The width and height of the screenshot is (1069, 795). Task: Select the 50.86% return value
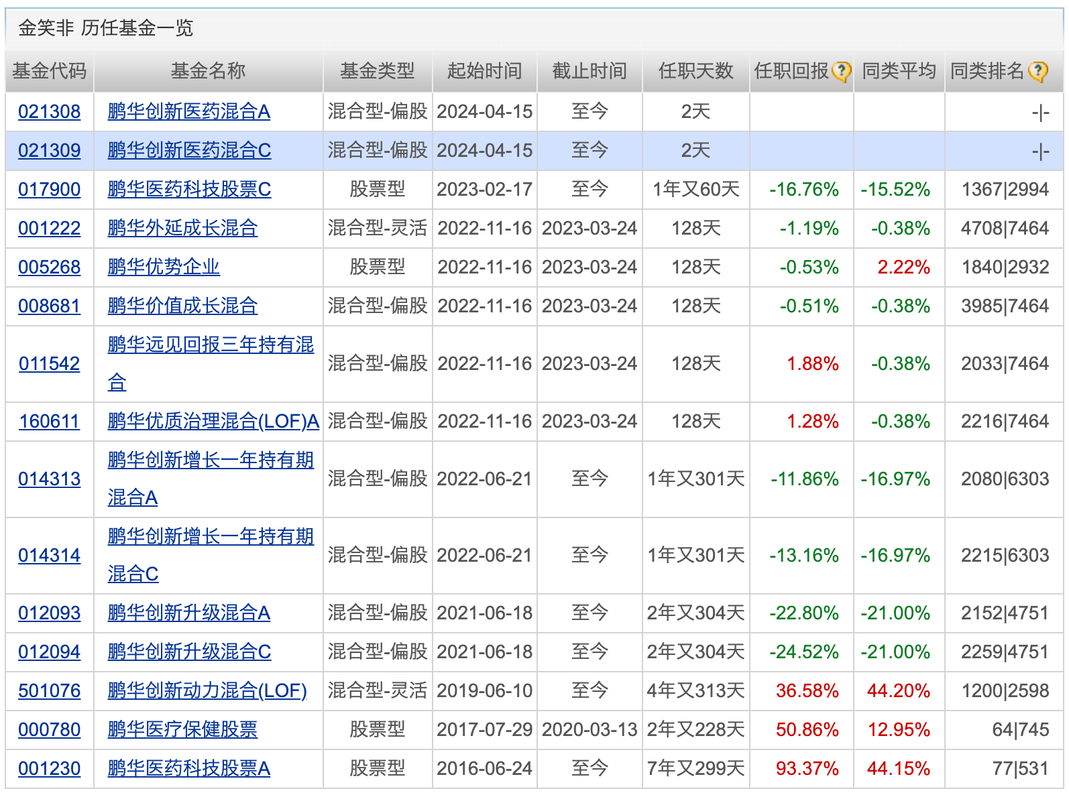tap(807, 729)
